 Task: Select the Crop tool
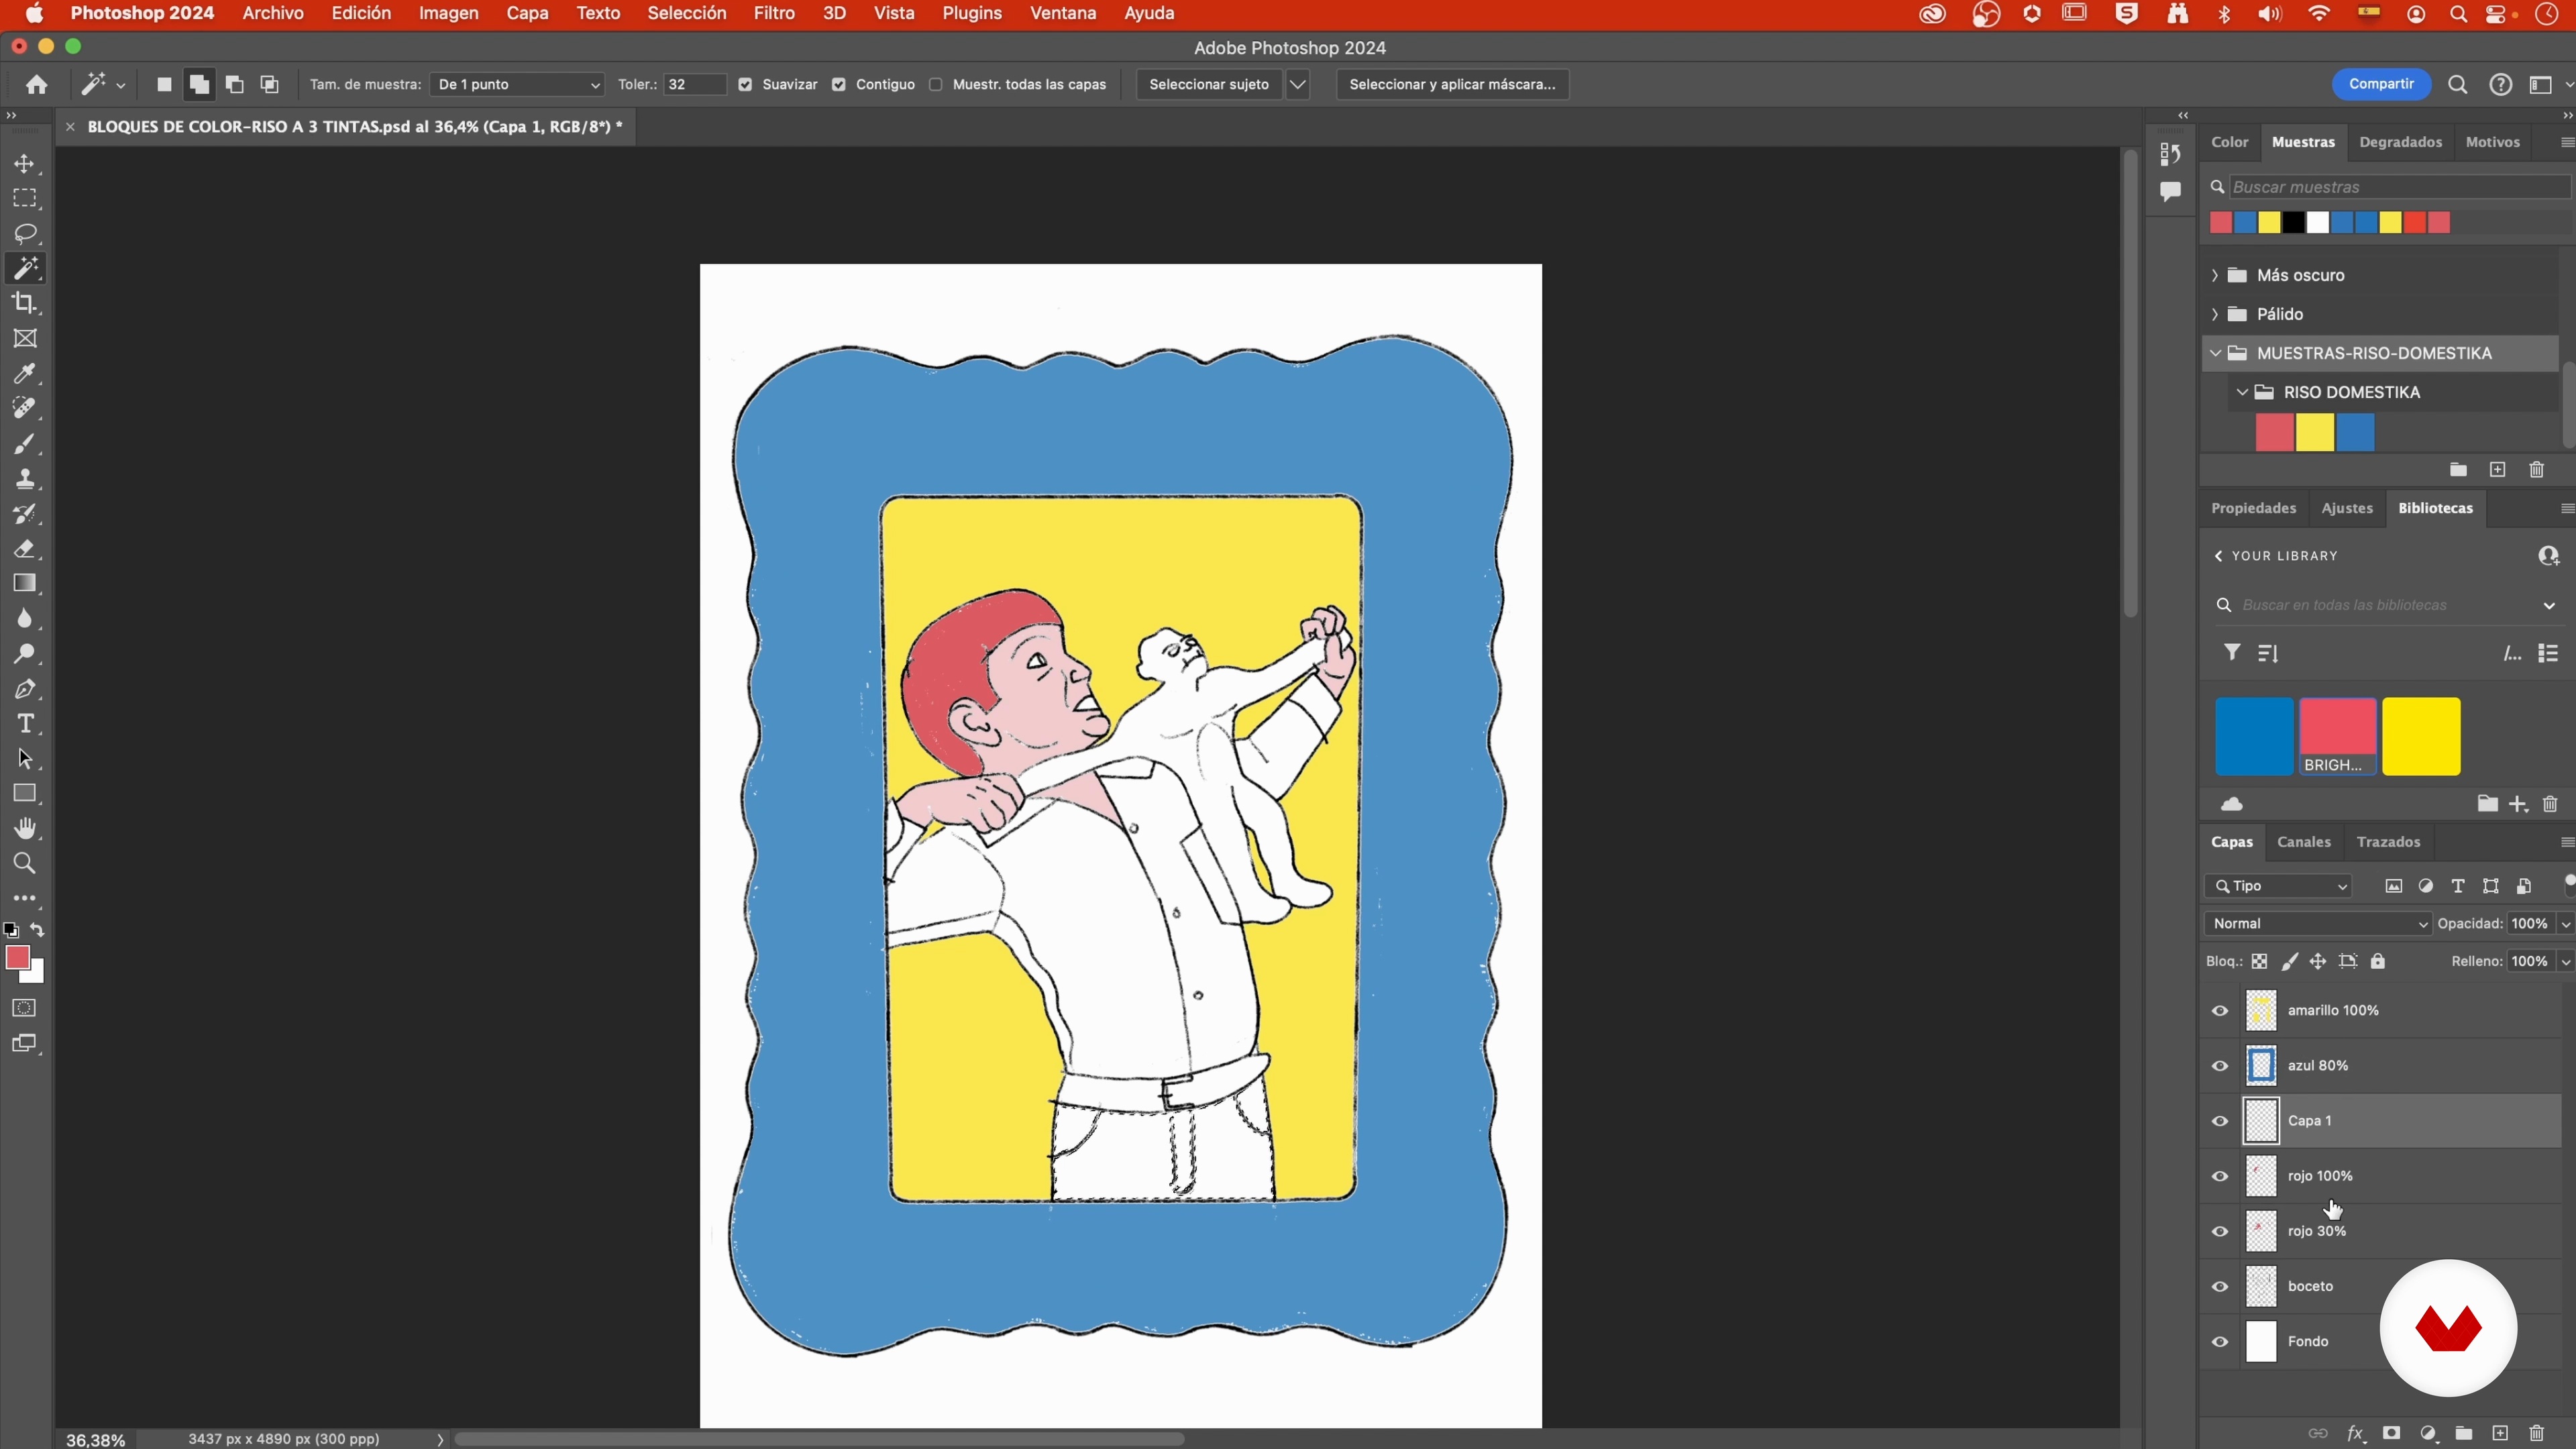coord(25,303)
